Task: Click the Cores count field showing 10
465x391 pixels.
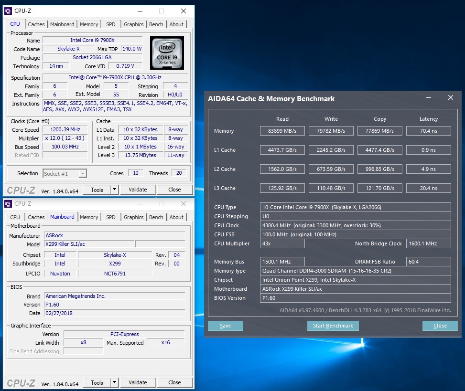Action: tap(136, 173)
